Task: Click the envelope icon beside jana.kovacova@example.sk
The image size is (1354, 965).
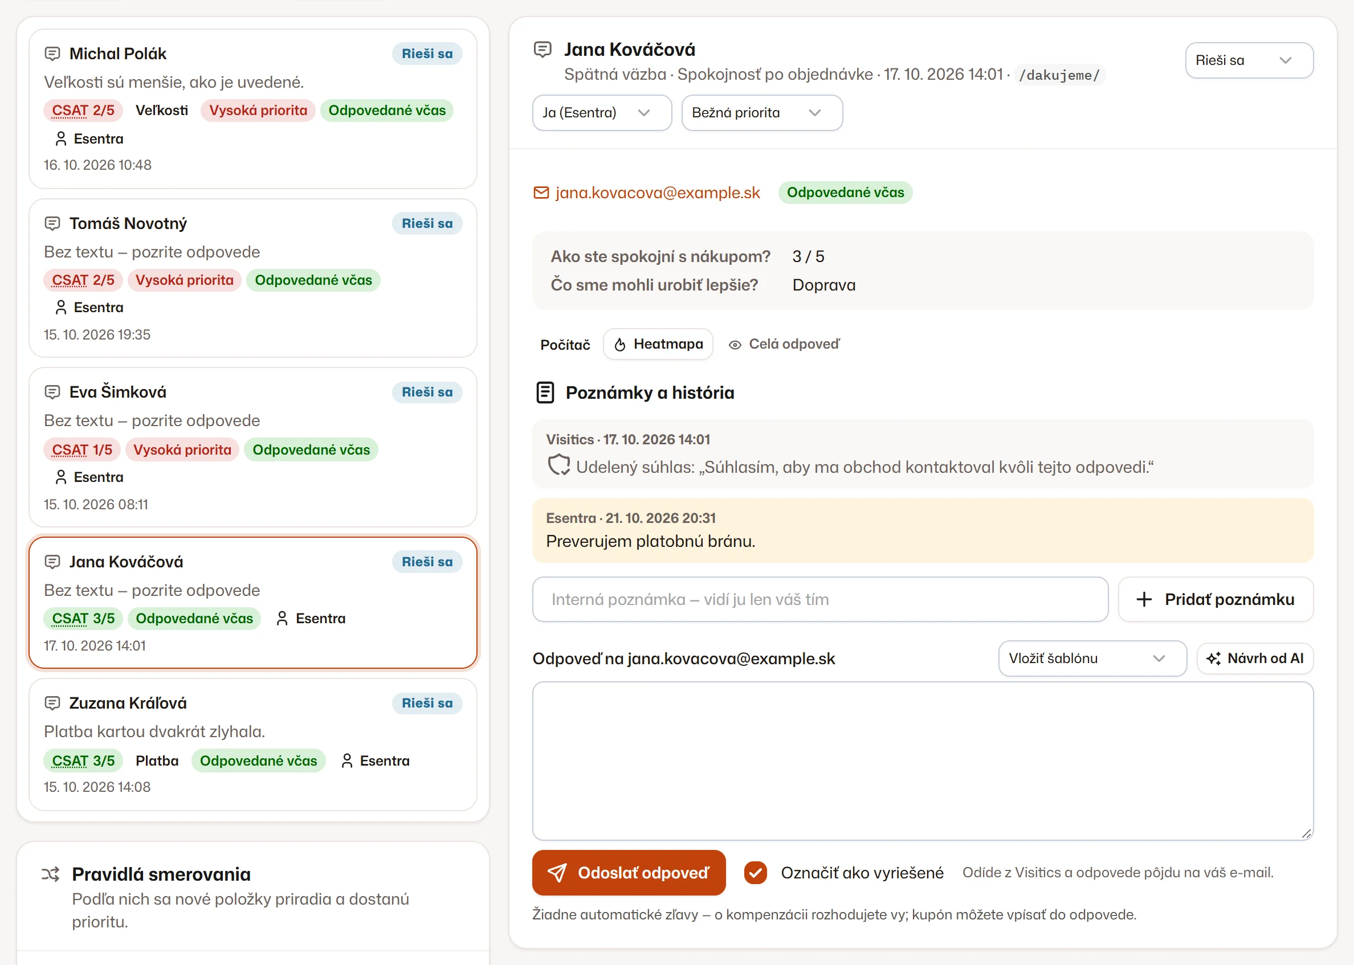Action: (x=541, y=193)
